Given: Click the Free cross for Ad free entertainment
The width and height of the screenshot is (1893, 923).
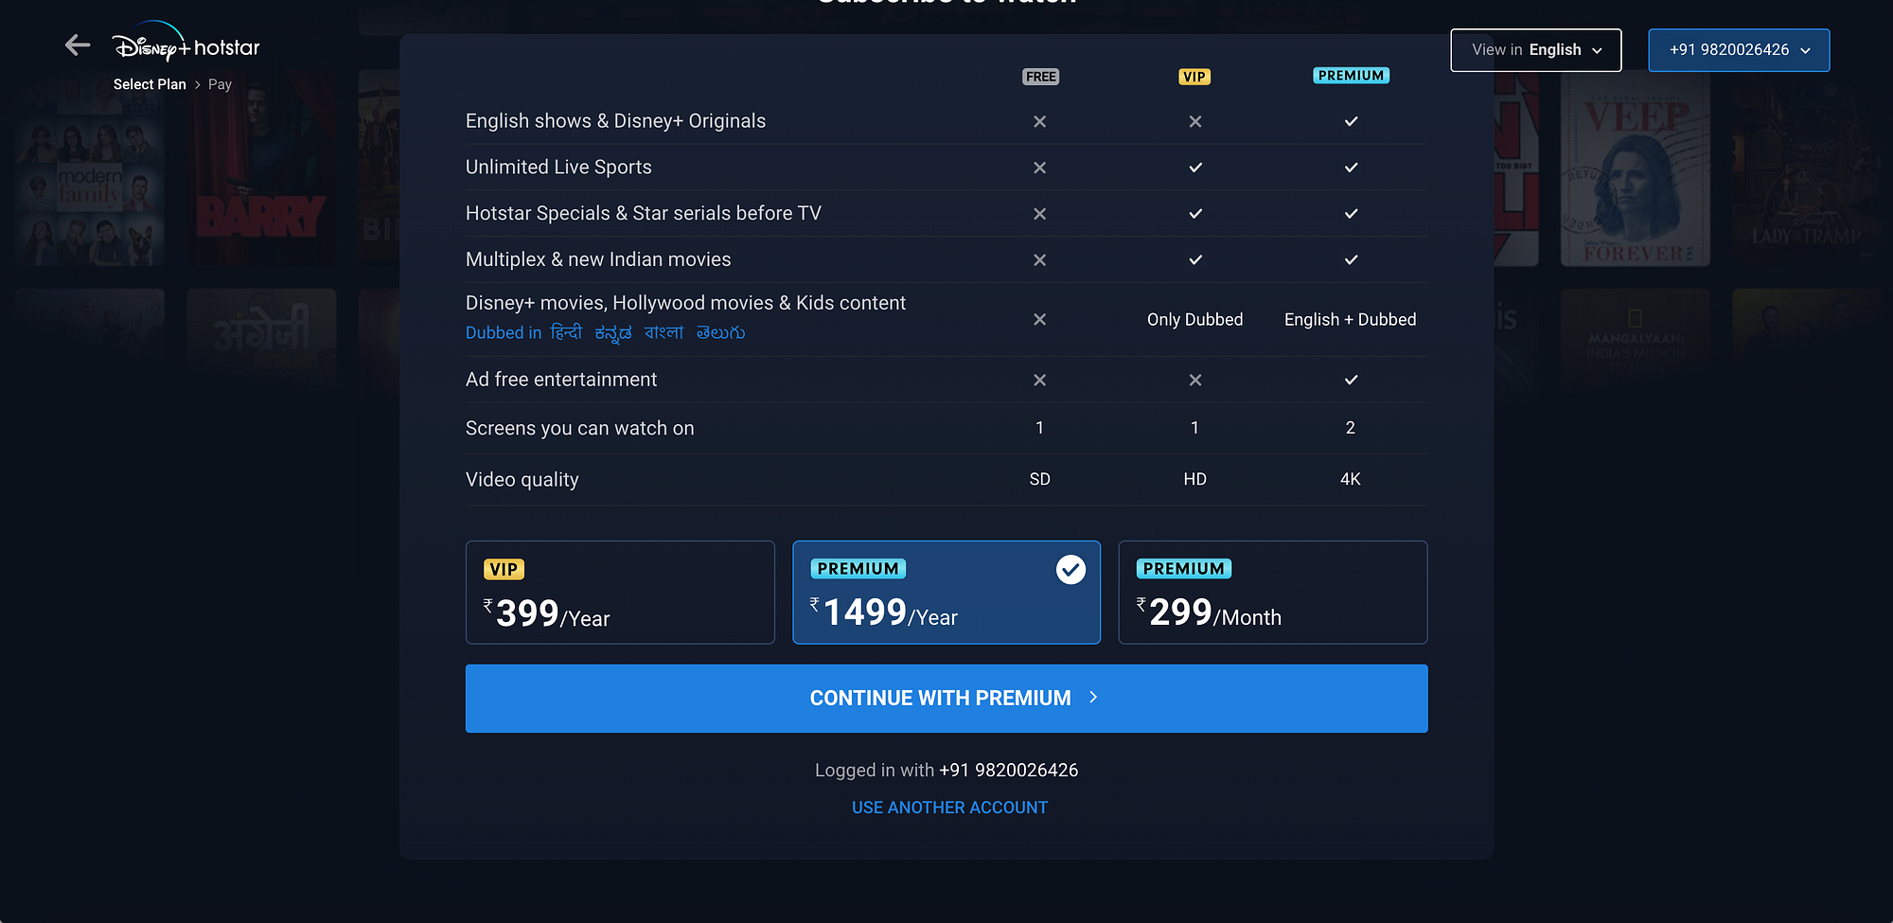Looking at the screenshot, I should (x=1039, y=380).
